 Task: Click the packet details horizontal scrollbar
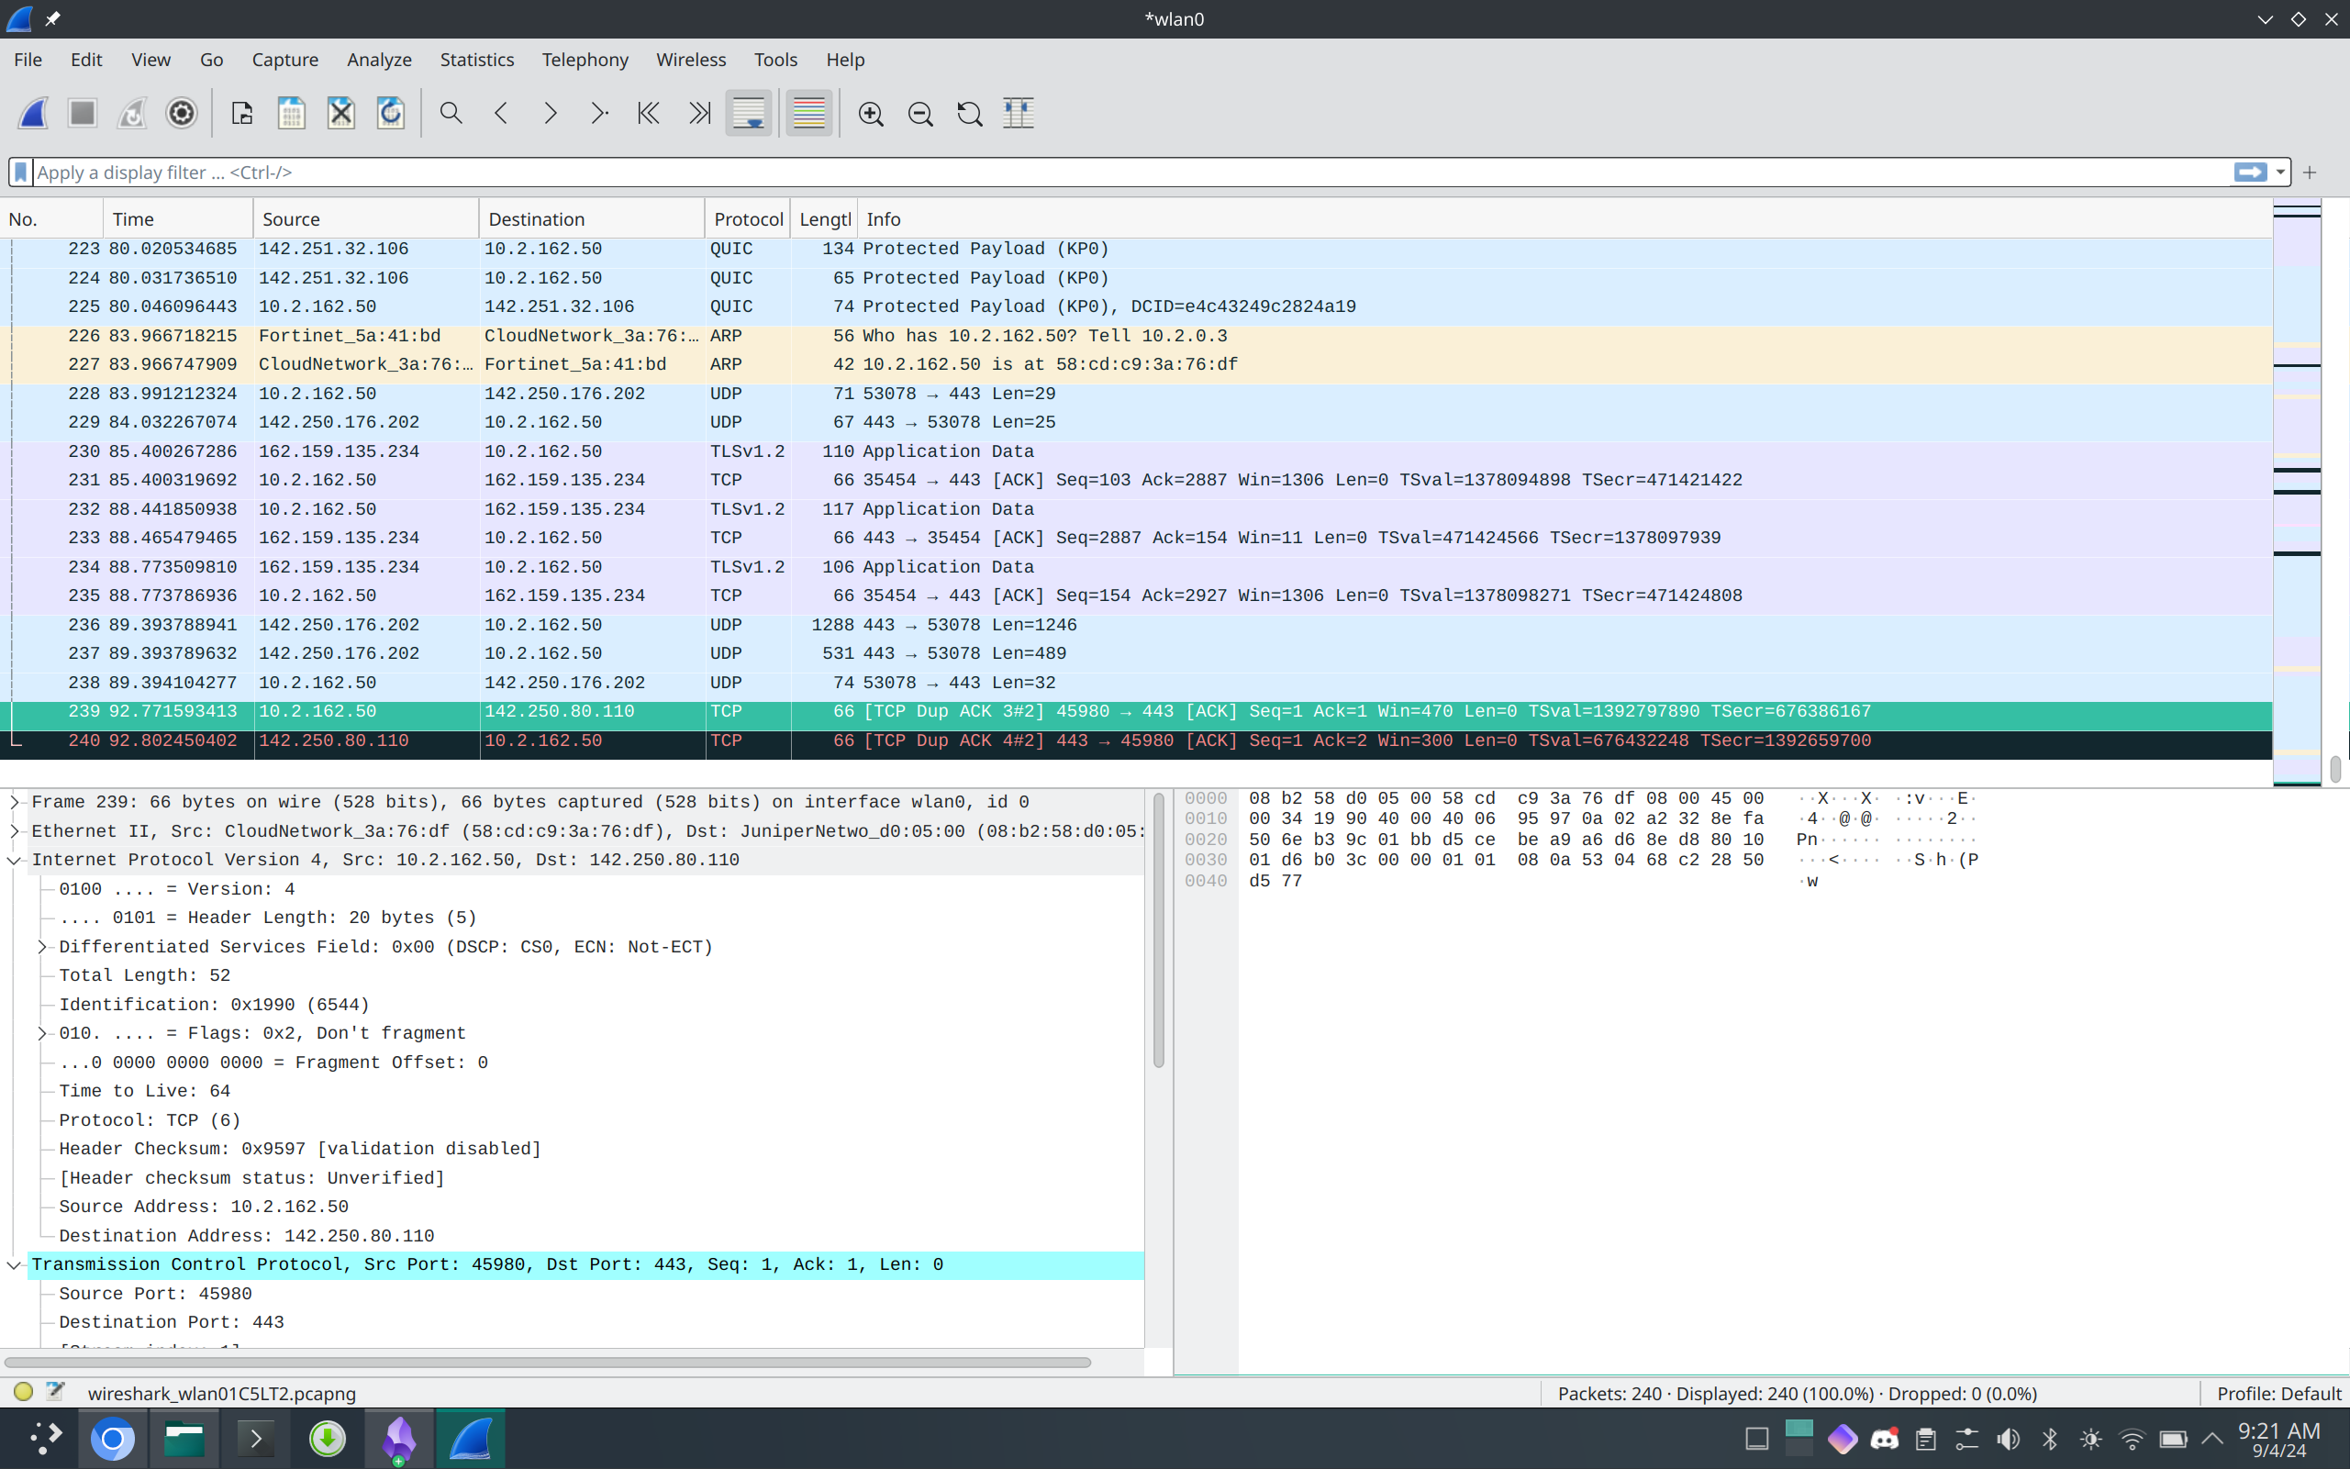[547, 1363]
